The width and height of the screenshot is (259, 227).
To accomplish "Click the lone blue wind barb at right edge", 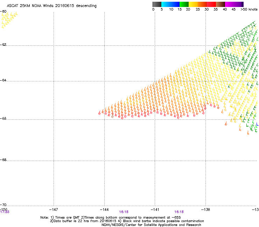I will [x=257, y=124].
